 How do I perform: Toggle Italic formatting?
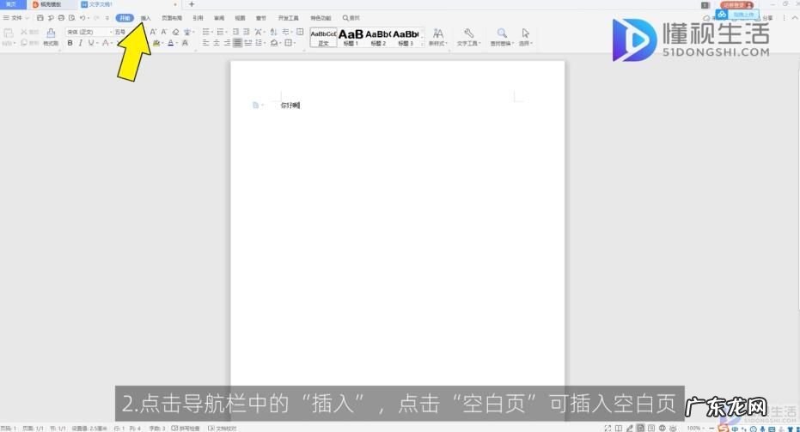coord(80,43)
